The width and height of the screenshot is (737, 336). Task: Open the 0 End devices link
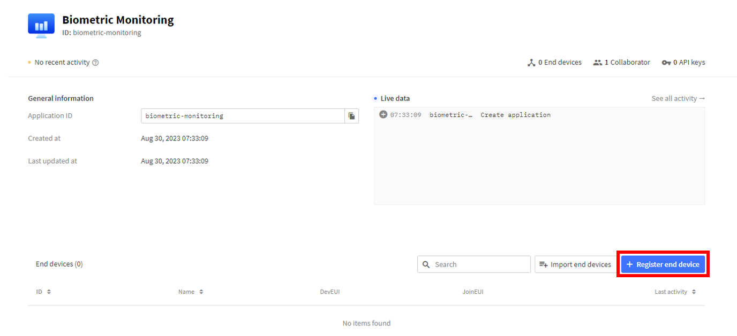(x=554, y=62)
